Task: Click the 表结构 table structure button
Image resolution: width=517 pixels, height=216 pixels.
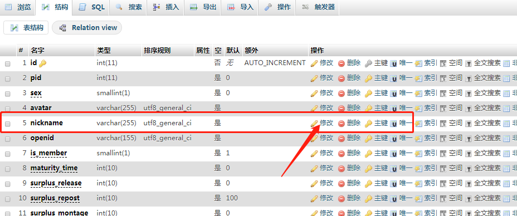Action: pos(26,28)
